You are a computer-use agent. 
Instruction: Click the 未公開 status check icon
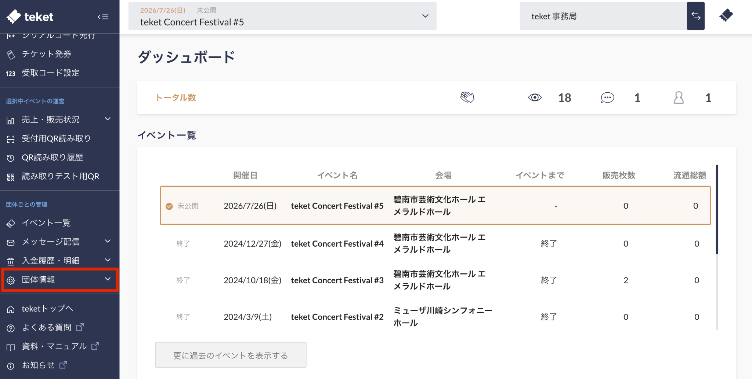tap(169, 206)
